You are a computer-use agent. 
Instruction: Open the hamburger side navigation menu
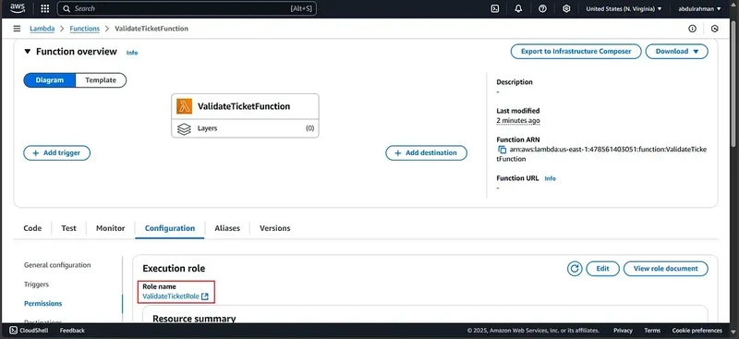point(17,29)
